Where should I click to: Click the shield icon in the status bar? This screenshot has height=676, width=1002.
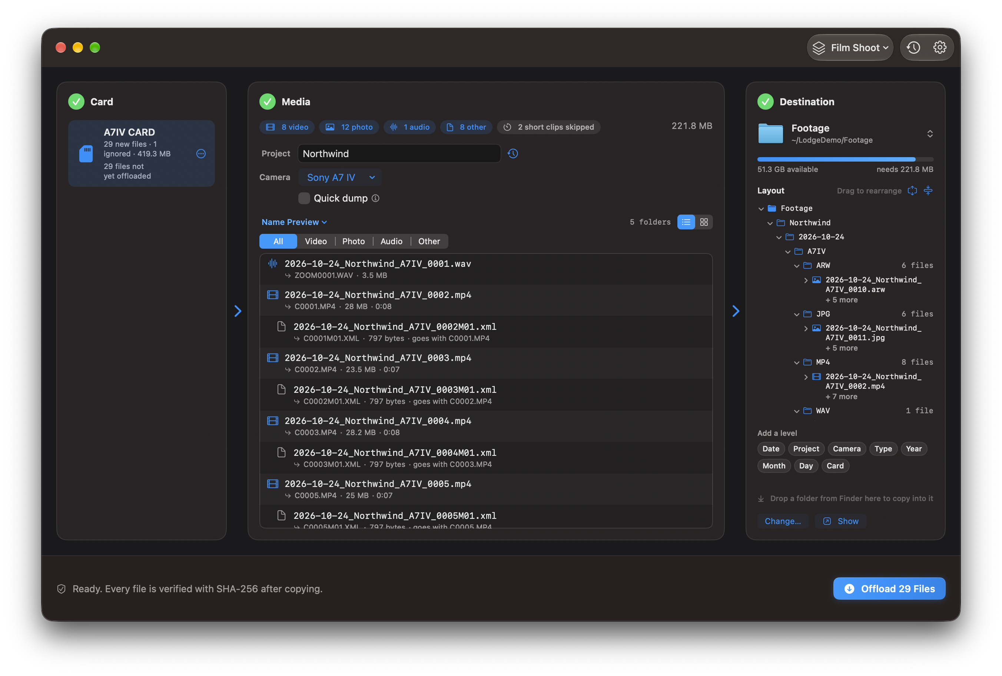coord(61,589)
